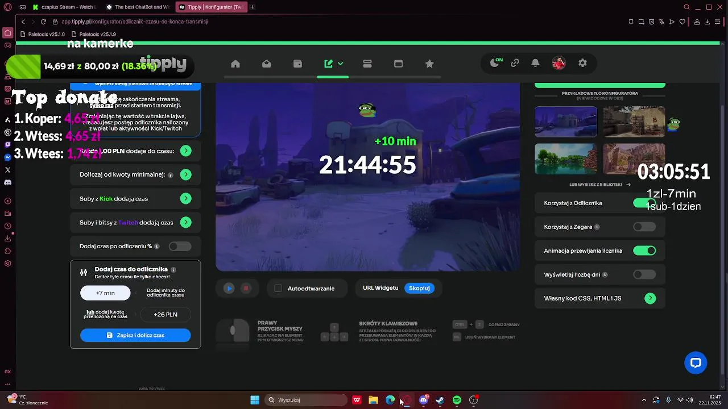Open X (Twitter) in Opera sidebar
This screenshot has width=728, height=409.
(x=8, y=170)
